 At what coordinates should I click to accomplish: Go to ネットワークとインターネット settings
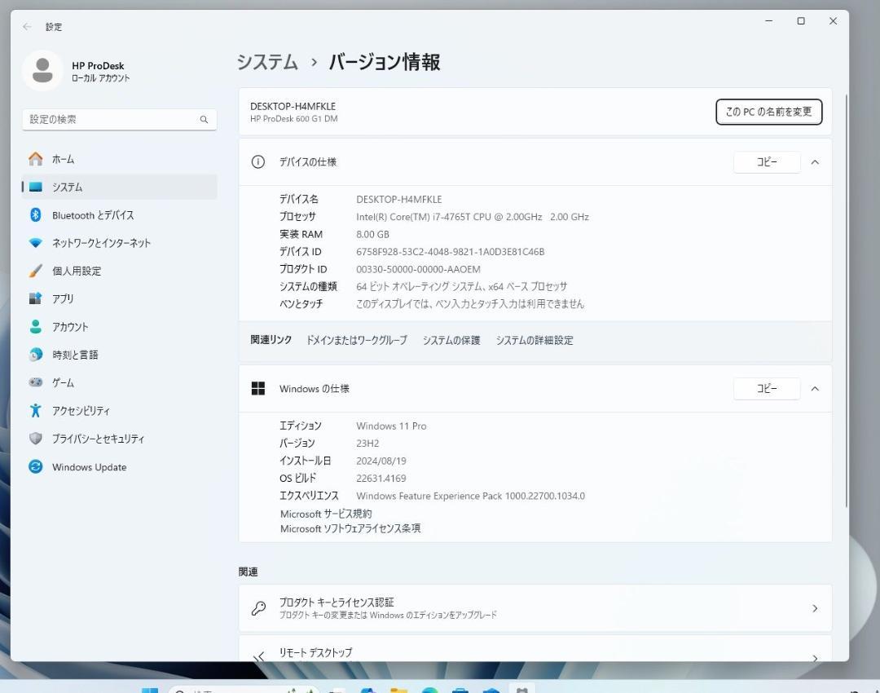(119, 243)
